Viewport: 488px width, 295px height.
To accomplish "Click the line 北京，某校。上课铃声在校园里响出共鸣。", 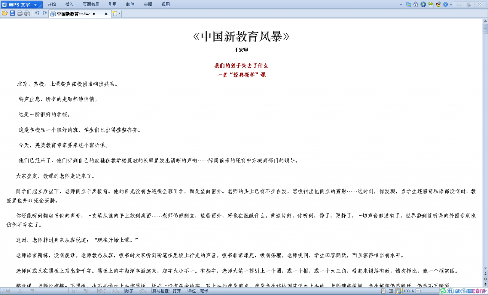I will 67,84.
